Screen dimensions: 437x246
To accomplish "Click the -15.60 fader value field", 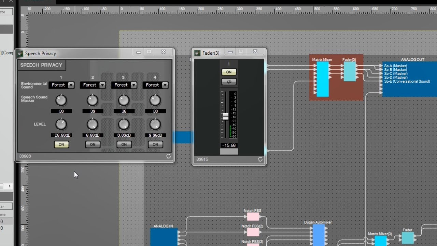I will coord(229,145).
